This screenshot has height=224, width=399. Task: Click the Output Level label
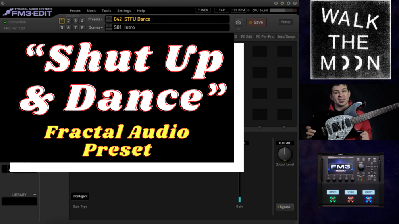click(285, 165)
